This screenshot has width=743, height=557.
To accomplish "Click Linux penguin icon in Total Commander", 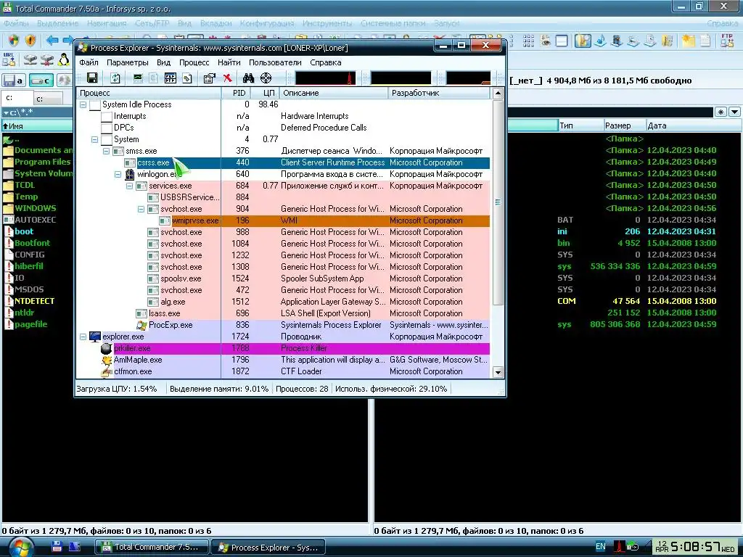I will coord(64,59).
